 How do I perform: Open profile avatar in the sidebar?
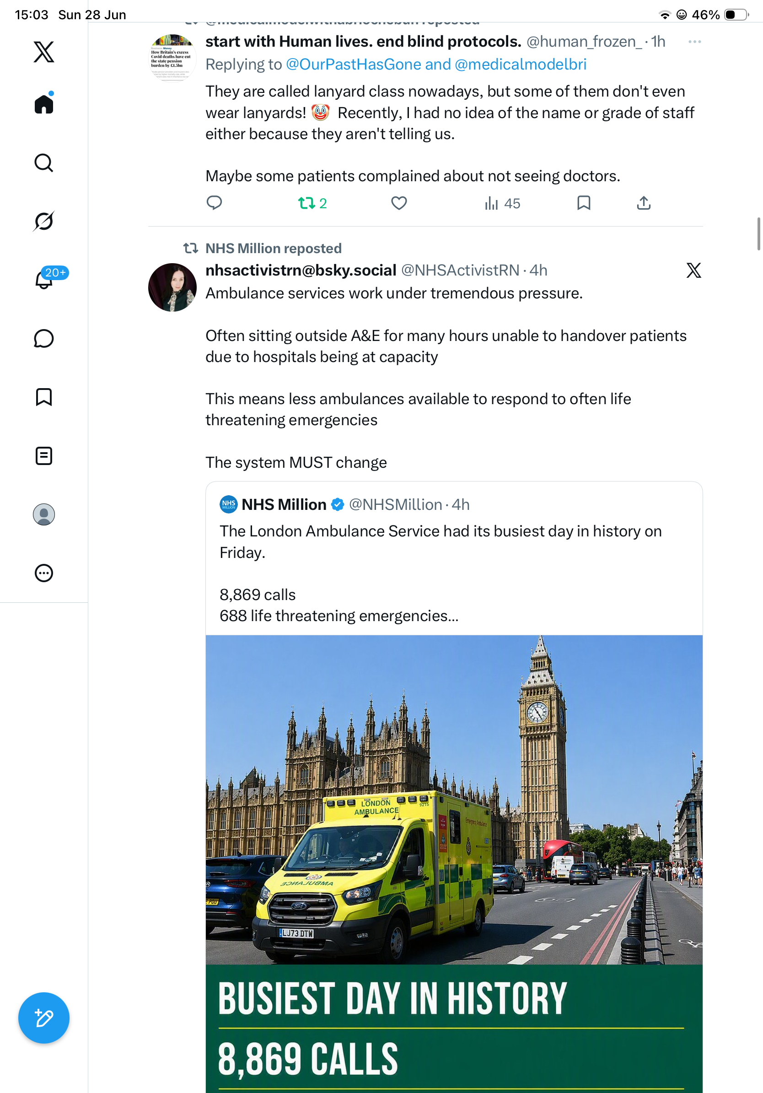(44, 514)
